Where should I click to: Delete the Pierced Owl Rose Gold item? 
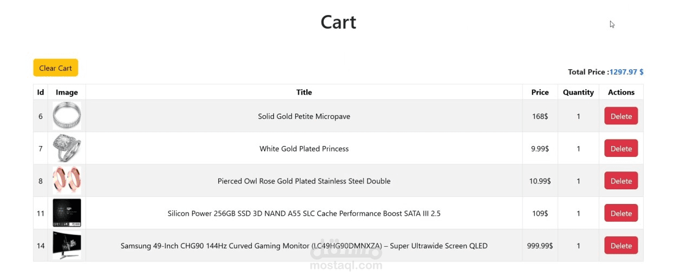tap(621, 181)
